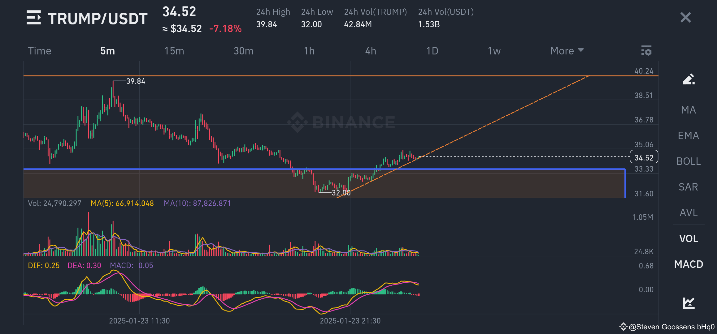Screen dimensions: 717x334
Task: Click the Binance logo watermark on the chart
Action: tap(341, 122)
